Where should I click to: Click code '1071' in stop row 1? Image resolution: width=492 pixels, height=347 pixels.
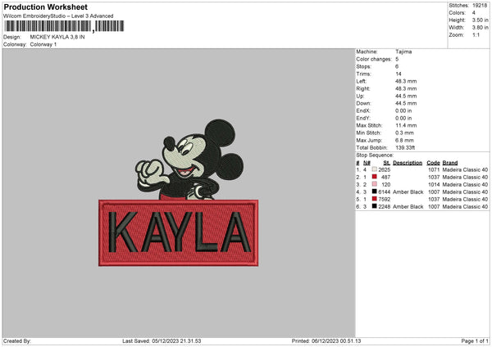point(434,169)
